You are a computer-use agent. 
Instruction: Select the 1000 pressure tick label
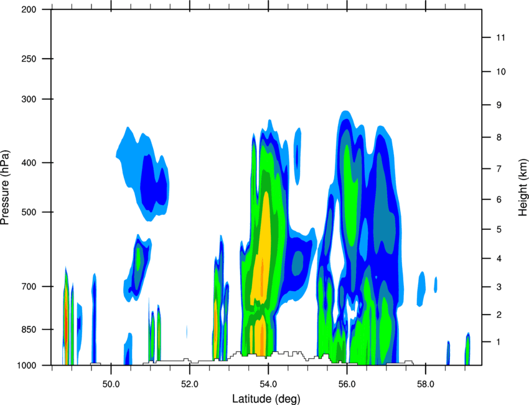click(26, 365)
